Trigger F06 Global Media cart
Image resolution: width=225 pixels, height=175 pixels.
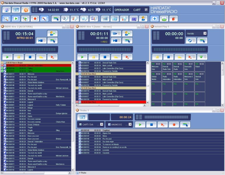[156, 77]
